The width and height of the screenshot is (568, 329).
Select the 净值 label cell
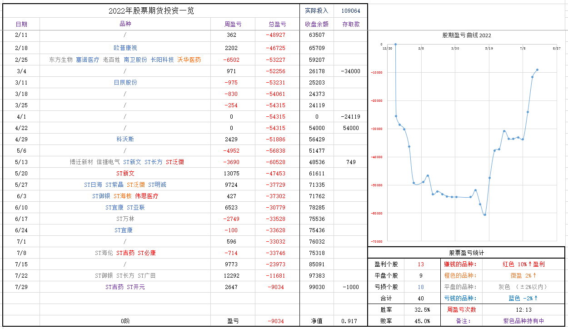click(x=317, y=321)
